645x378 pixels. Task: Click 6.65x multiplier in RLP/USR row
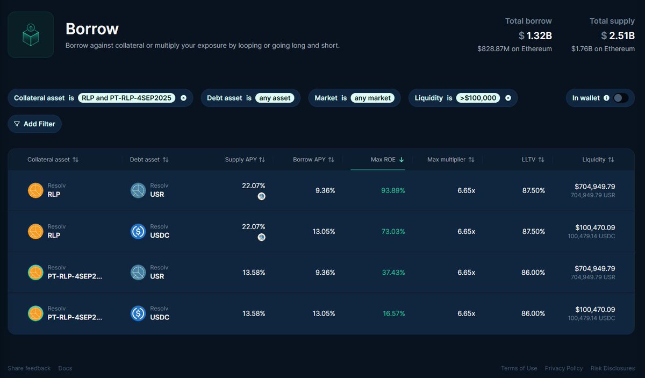[466, 190]
